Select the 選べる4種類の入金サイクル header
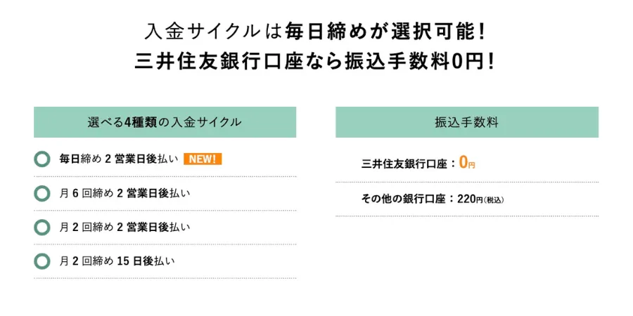Screen dimensions: 633x316 click(165, 122)
